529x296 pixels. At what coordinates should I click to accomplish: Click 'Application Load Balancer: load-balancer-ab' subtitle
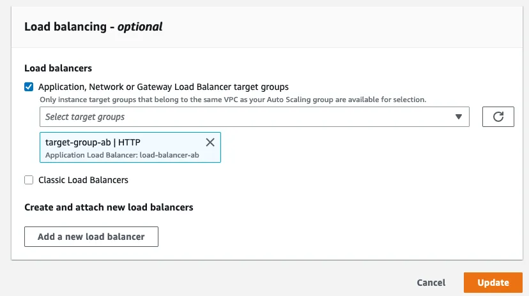[118, 155]
